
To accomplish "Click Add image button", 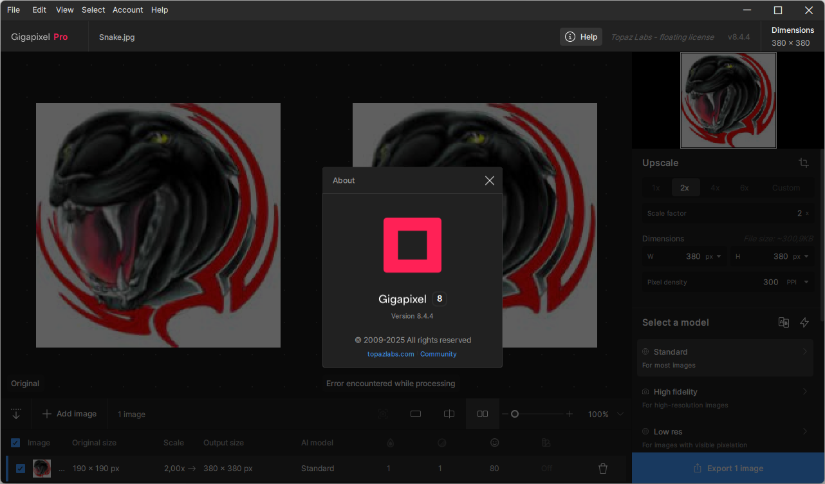I will 70,414.
